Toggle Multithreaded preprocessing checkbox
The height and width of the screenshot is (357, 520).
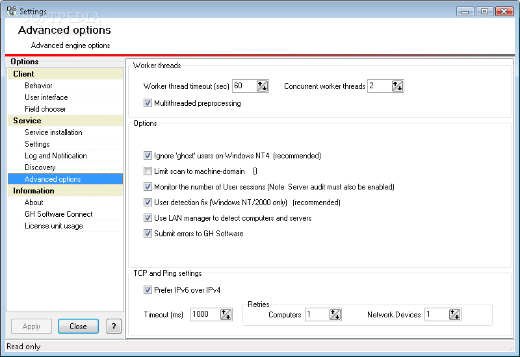(148, 103)
